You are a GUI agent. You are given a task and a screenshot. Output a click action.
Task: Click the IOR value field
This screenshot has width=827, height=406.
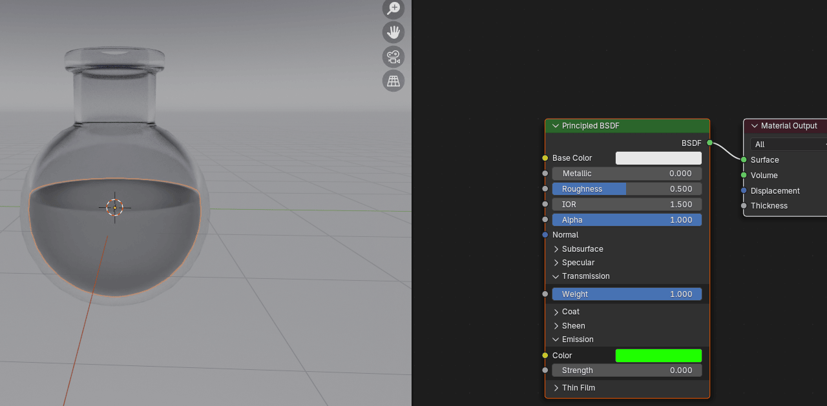[x=626, y=205]
